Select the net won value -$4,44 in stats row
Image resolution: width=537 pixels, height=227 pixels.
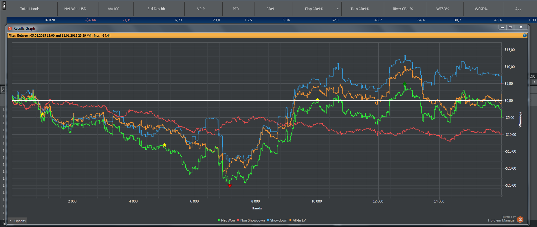pos(91,20)
